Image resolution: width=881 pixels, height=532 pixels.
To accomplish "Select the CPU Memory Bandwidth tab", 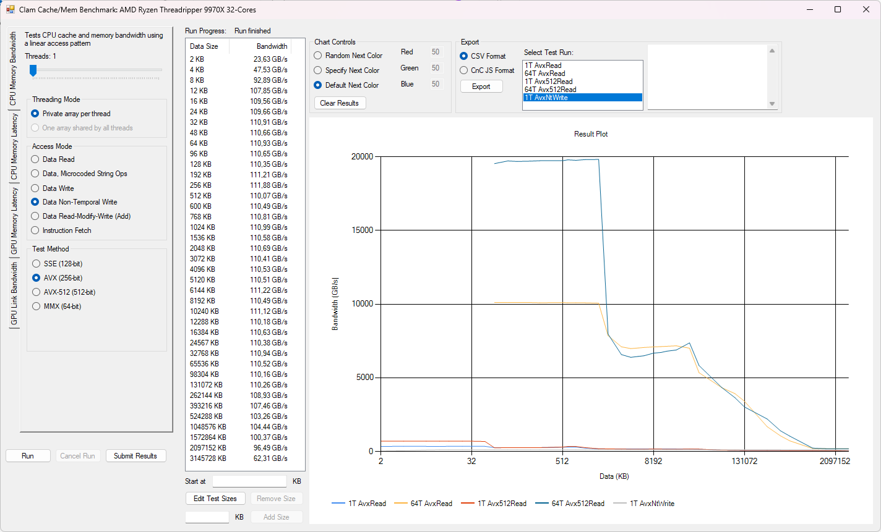I will tap(13, 69).
